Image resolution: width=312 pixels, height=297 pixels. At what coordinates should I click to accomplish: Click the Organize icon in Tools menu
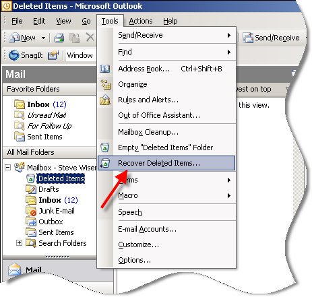coord(105,84)
